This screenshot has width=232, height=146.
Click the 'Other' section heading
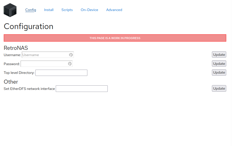(11, 82)
